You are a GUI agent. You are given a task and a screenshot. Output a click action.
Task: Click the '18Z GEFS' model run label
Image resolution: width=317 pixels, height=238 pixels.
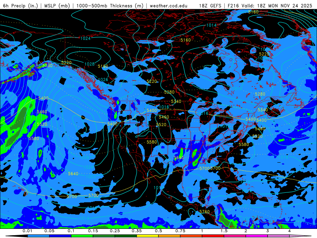click(x=210, y=6)
